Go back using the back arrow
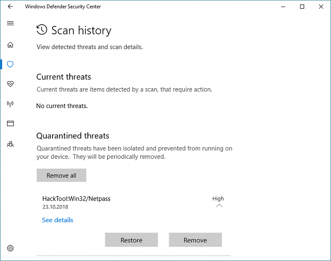331x261 pixels. point(10,7)
